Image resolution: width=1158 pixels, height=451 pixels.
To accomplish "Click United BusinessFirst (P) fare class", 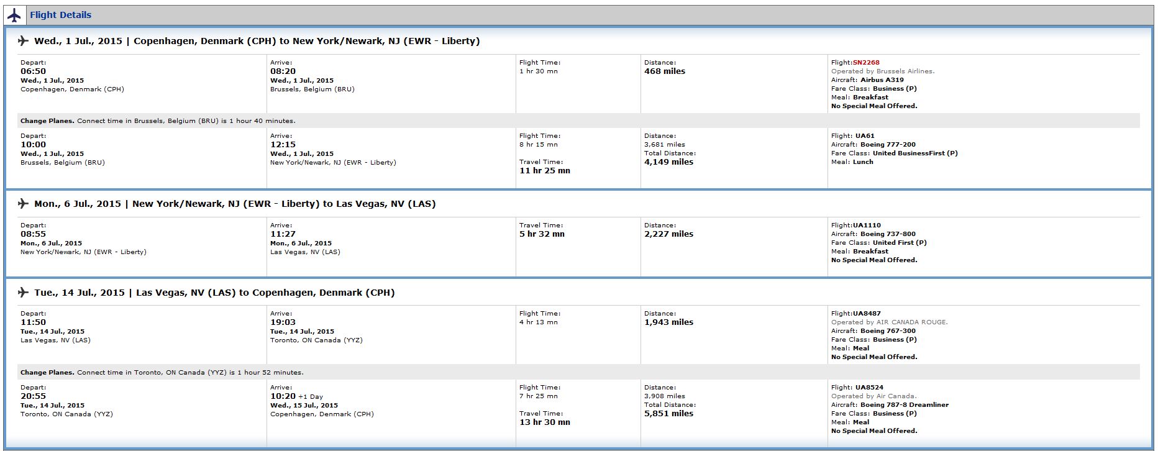I will coord(915,153).
